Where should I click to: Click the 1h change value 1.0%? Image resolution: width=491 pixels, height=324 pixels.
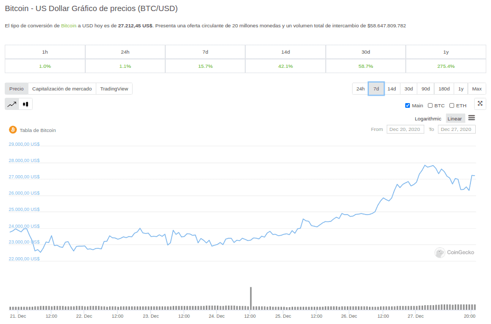pos(45,66)
